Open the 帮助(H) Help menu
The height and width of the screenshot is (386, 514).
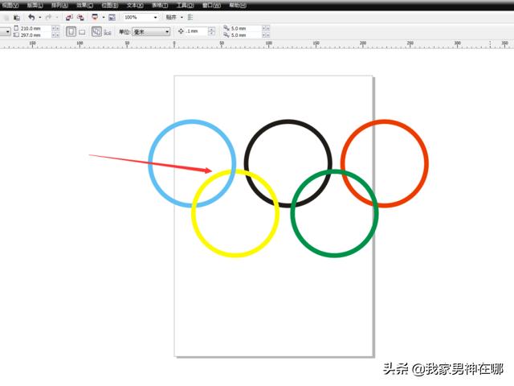click(238, 6)
